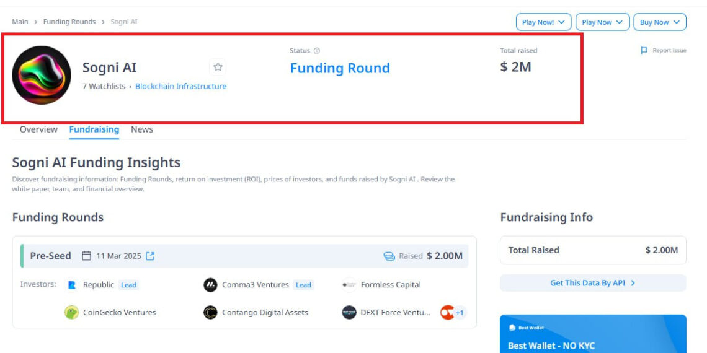The image size is (707, 353).
Task: Click the $ 2M total raised value
Action: [x=516, y=67]
